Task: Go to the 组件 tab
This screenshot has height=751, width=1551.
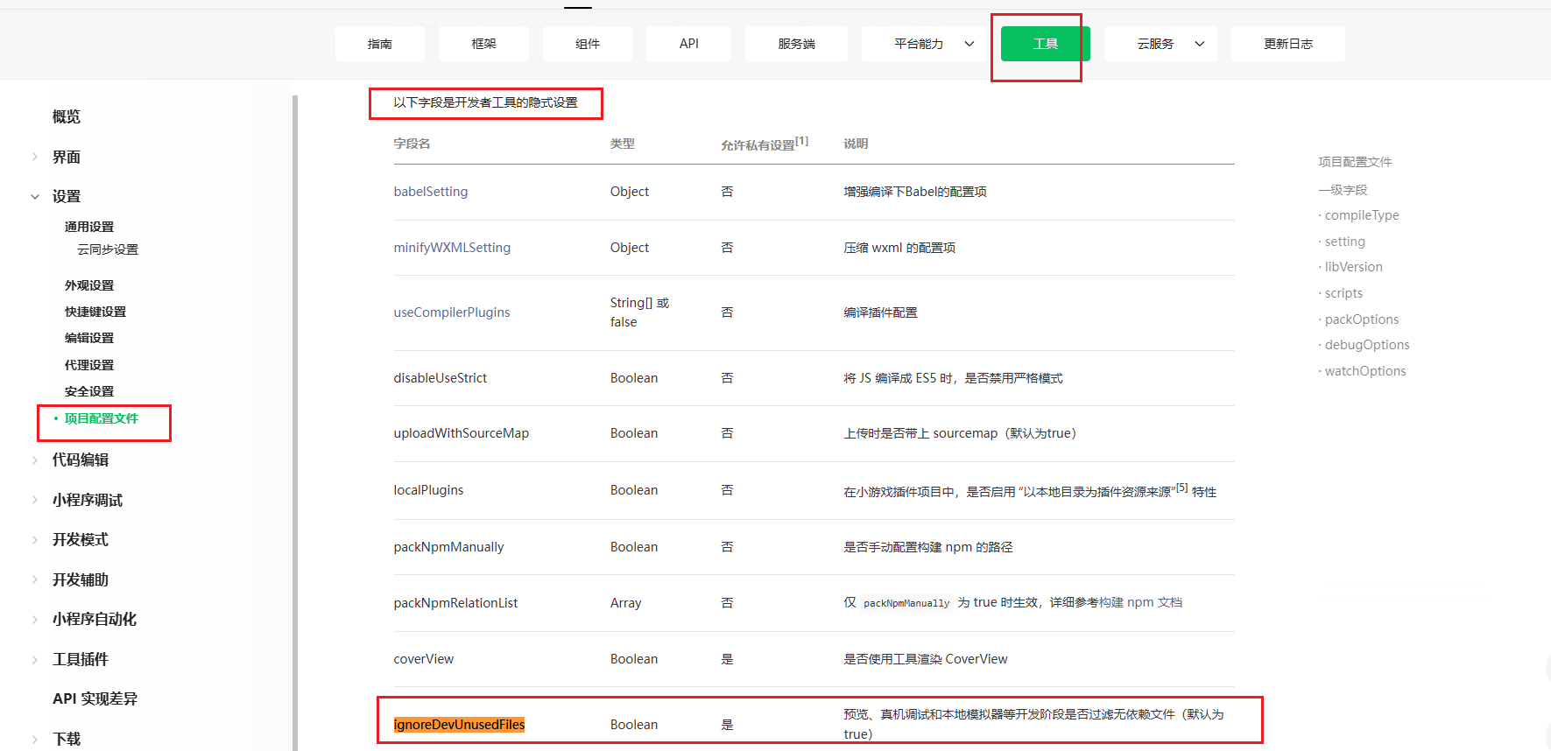Action: pyautogui.click(x=588, y=44)
